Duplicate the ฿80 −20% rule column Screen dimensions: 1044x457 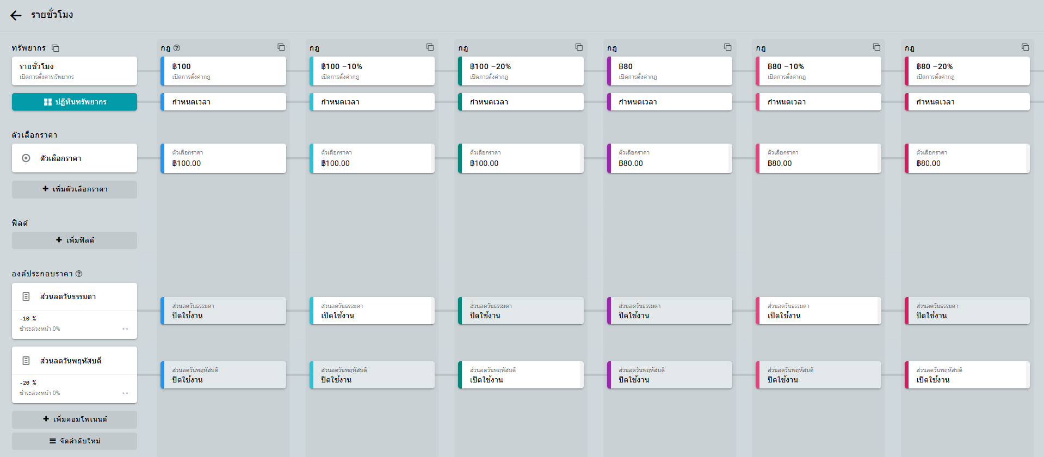(x=1025, y=47)
